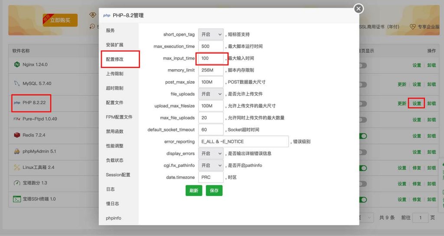Click the PHP 8.2.22 logo icon

(x=17, y=102)
